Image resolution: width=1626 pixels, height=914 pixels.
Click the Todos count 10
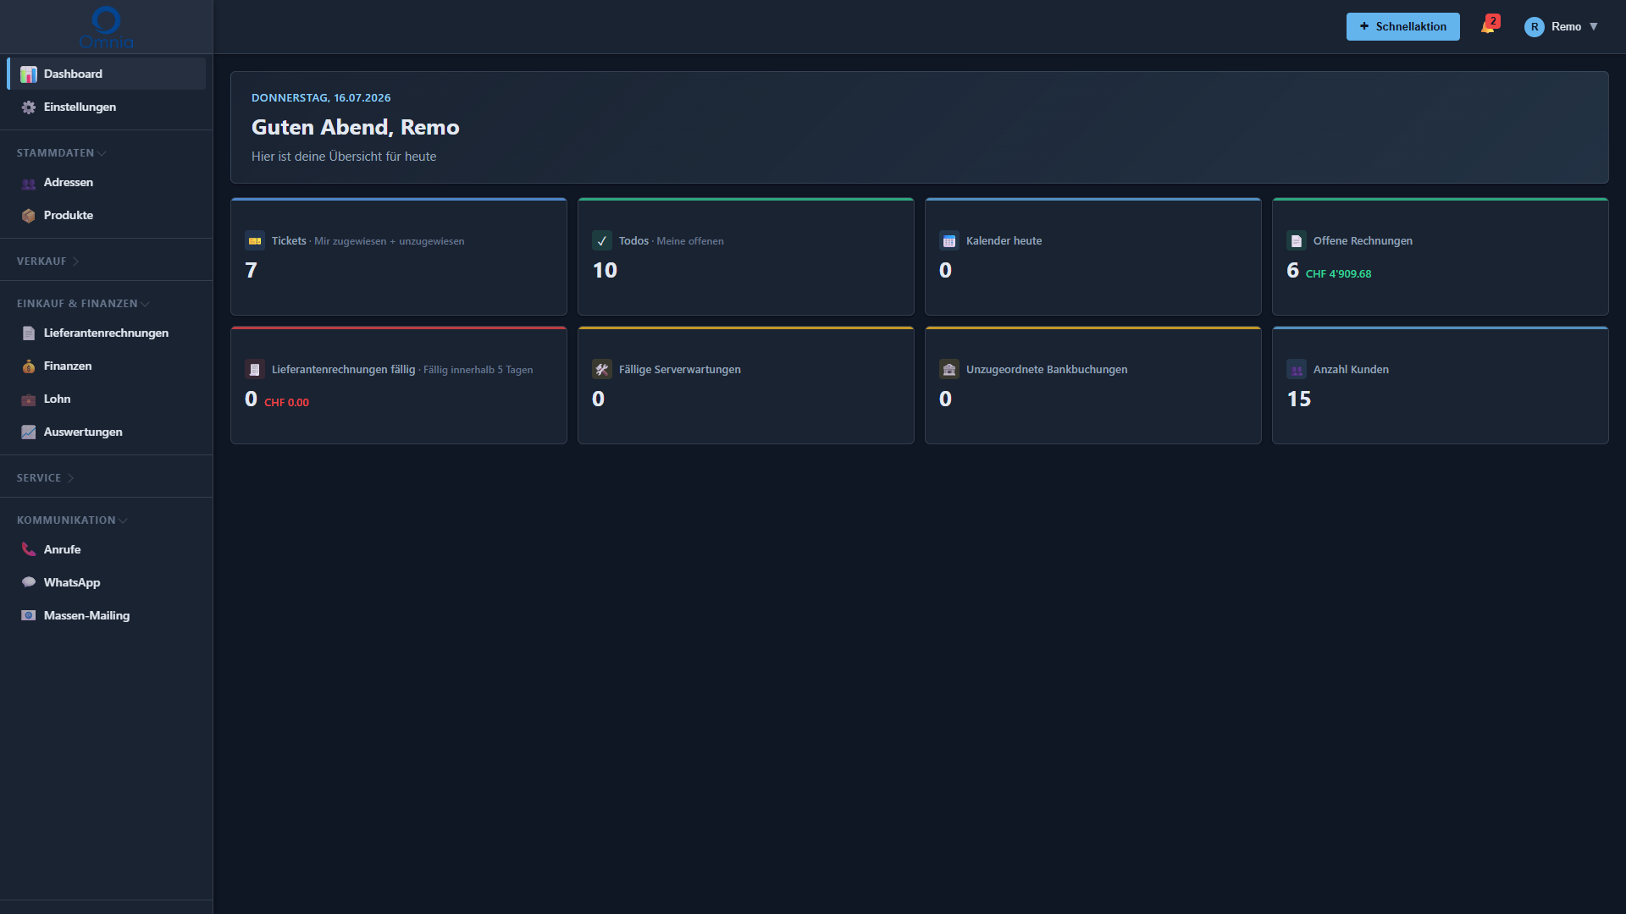tap(605, 271)
